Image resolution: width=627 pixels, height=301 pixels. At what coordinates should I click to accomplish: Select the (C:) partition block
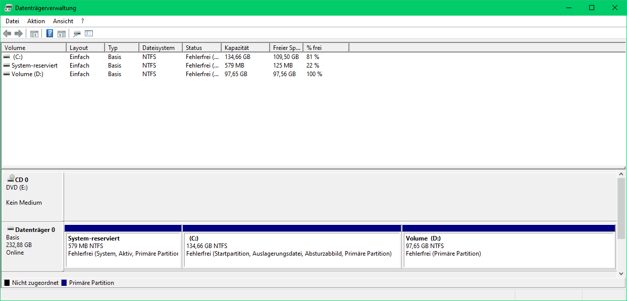click(291, 247)
